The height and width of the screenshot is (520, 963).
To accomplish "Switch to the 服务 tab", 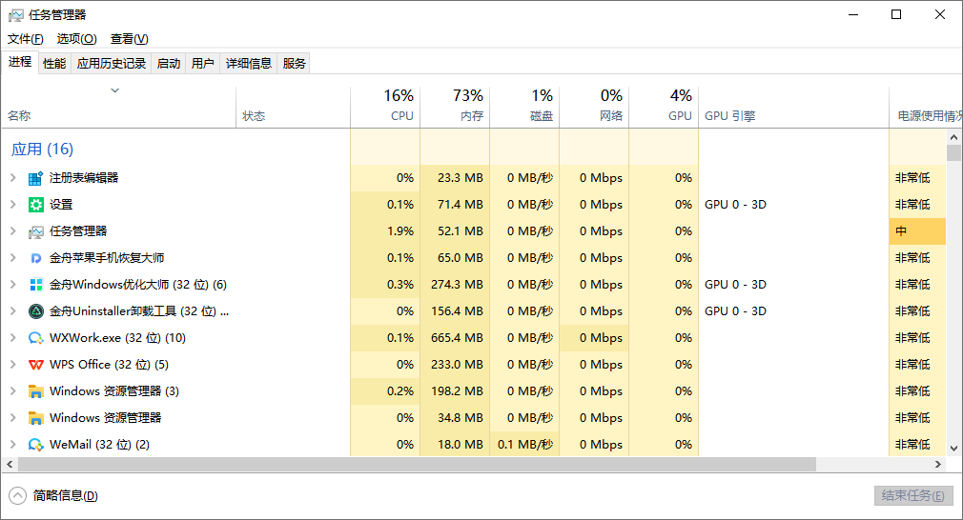I will (295, 63).
